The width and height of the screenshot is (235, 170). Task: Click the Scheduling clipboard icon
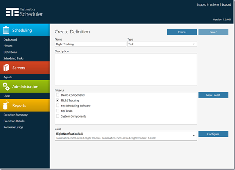[x=6, y=30]
